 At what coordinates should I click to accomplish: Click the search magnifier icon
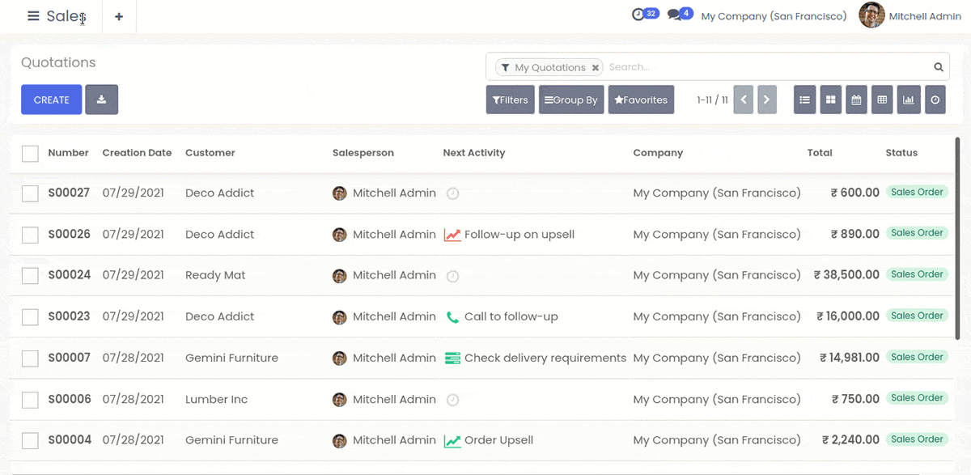coord(939,67)
